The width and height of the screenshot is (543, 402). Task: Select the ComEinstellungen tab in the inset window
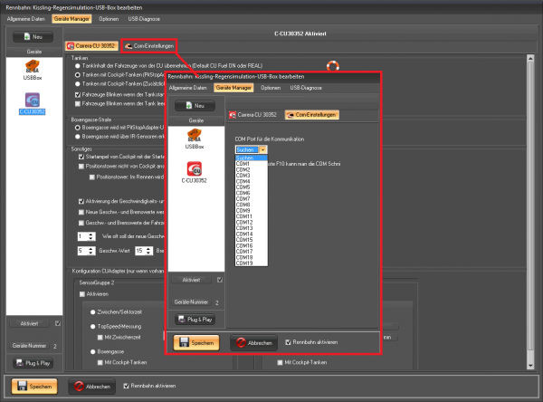[311, 115]
